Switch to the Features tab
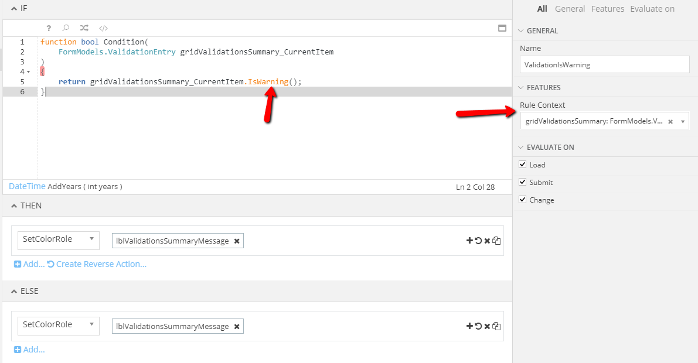698x363 pixels. [607, 9]
